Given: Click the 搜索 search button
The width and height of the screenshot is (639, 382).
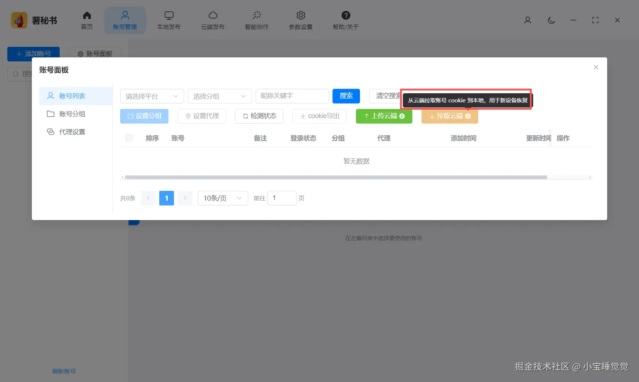Looking at the screenshot, I should 346,96.
